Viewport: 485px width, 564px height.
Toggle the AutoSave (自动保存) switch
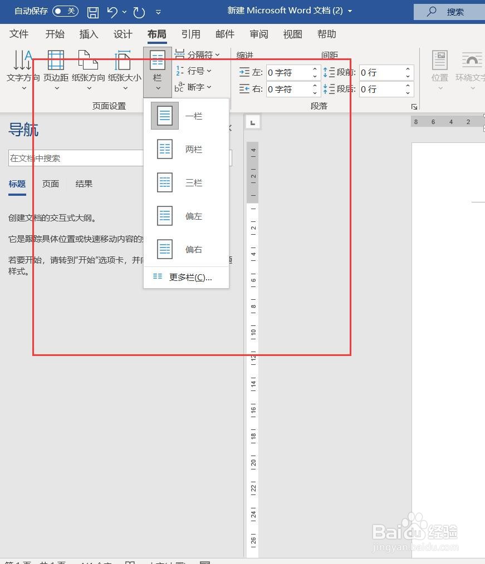coord(65,11)
